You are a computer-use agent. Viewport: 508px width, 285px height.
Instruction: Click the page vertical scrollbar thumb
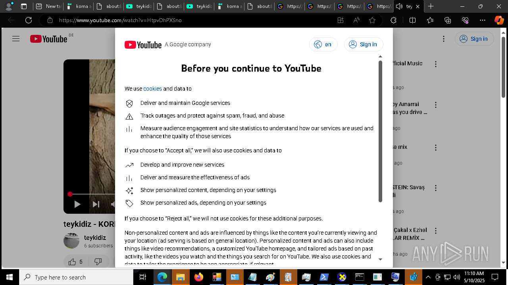click(504, 67)
